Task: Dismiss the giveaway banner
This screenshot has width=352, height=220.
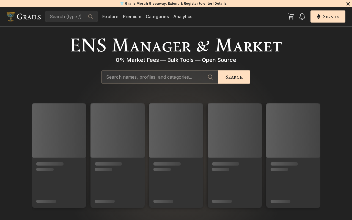Action: tap(348, 4)
